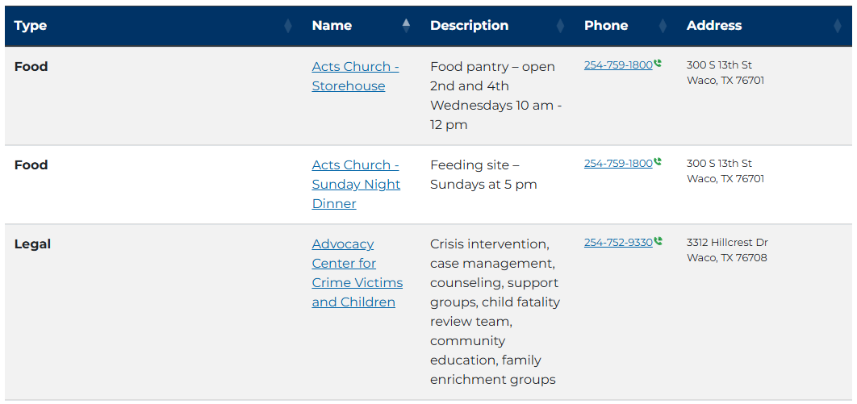Sort by Description using its arrow icon
This screenshot has height=404, width=857.
pos(560,26)
